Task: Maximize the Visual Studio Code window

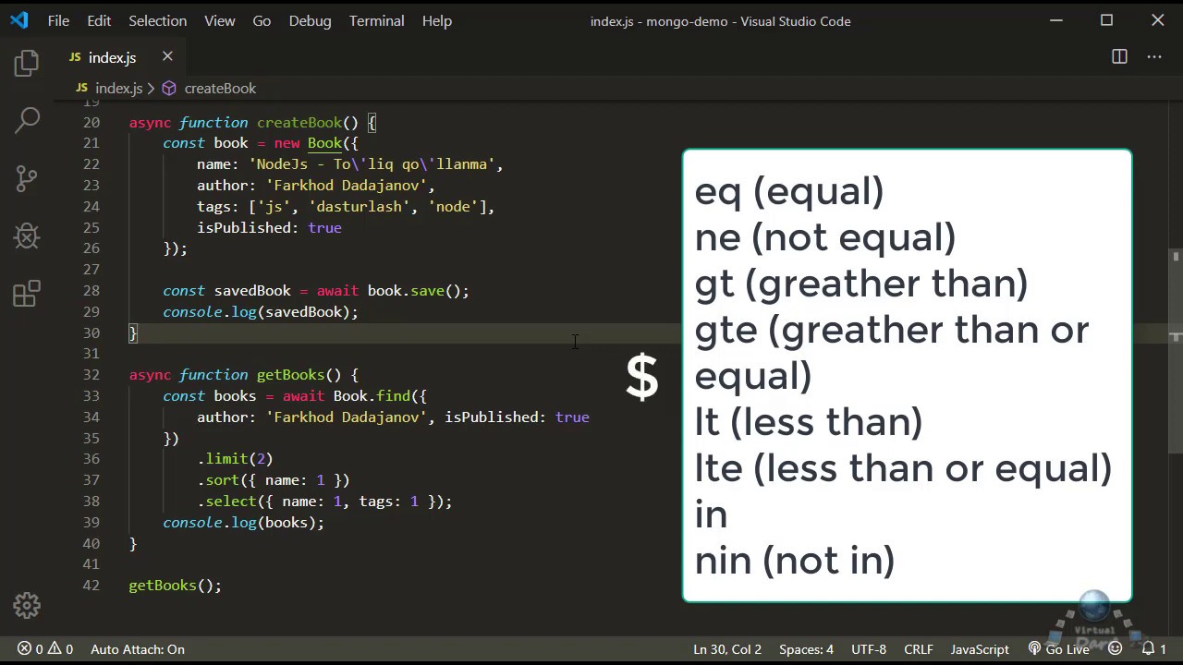Action: [1107, 20]
